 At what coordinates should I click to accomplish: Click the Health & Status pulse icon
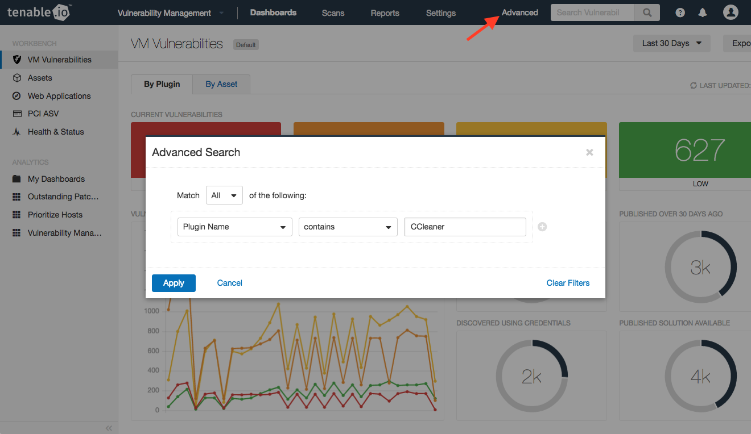click(17, 132)
